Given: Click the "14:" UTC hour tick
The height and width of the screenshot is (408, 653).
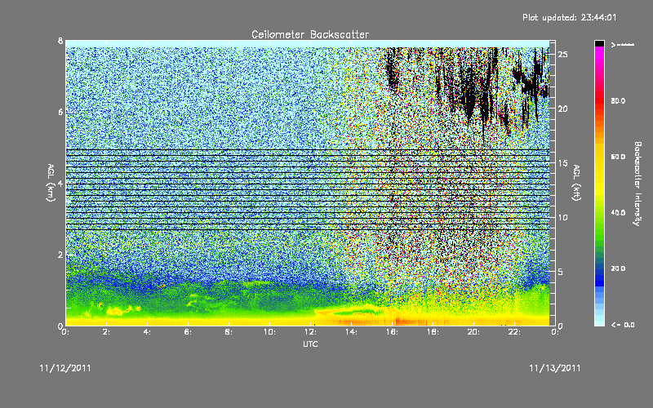Looking at the screenshot, I should (x=352, y=332).
